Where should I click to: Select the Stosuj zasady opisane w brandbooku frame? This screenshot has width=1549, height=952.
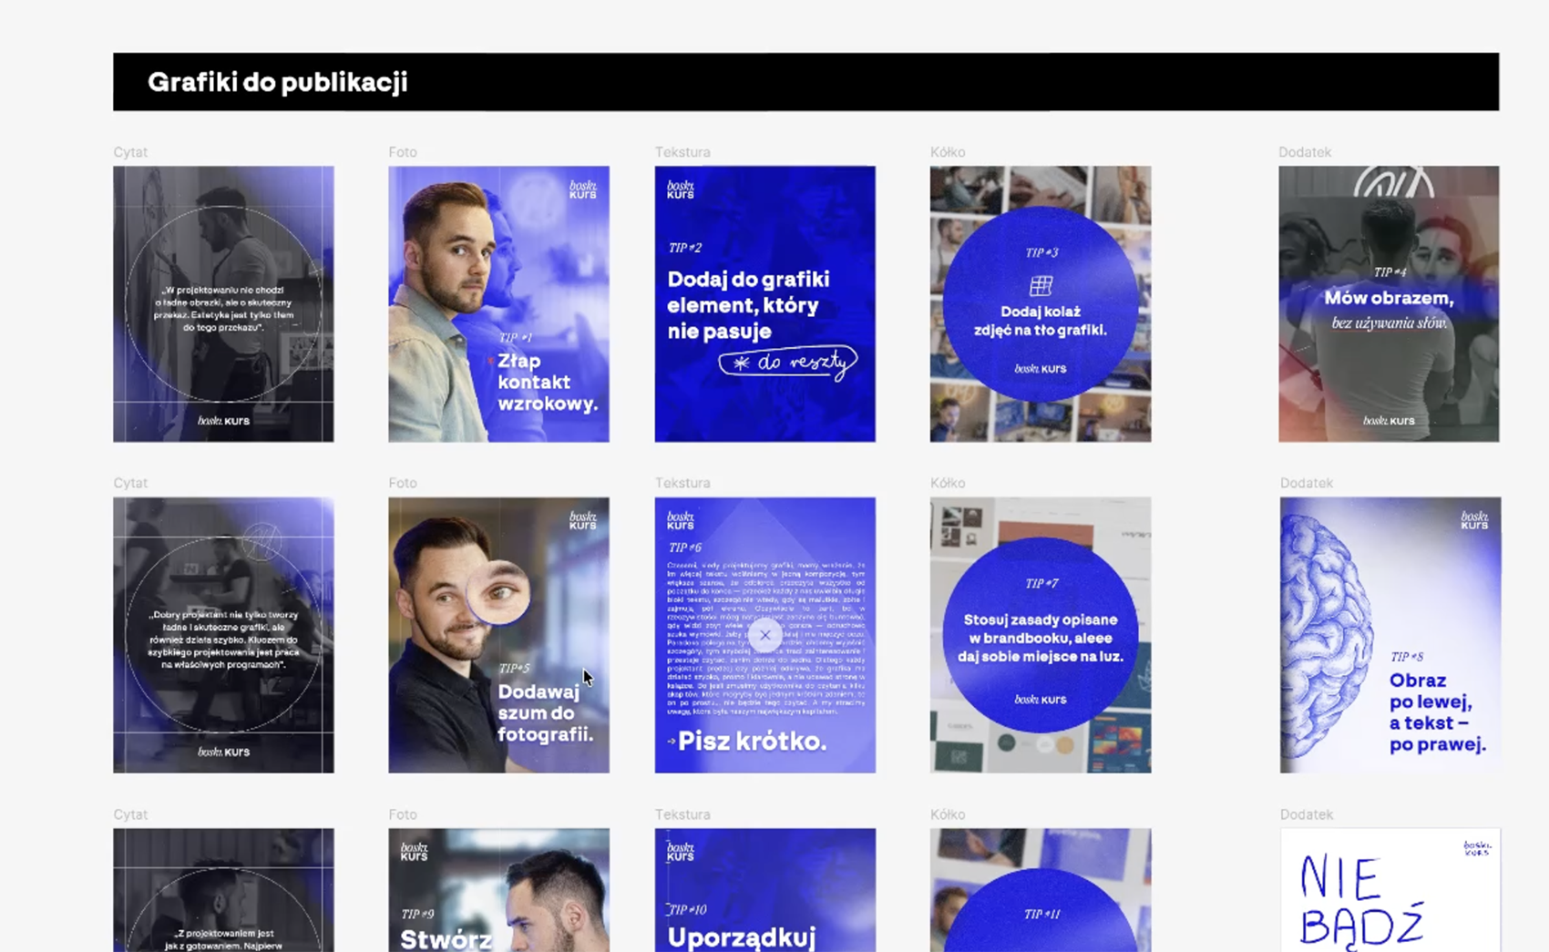(x=1041, y=635)
